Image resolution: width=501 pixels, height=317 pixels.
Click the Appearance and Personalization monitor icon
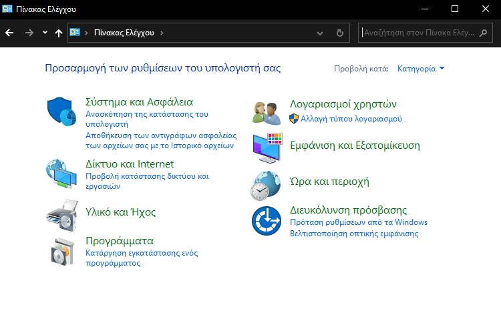(267, 148)
